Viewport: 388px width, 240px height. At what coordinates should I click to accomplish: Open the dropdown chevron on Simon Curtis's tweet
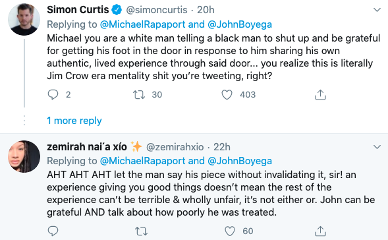[x=377, y=10]
